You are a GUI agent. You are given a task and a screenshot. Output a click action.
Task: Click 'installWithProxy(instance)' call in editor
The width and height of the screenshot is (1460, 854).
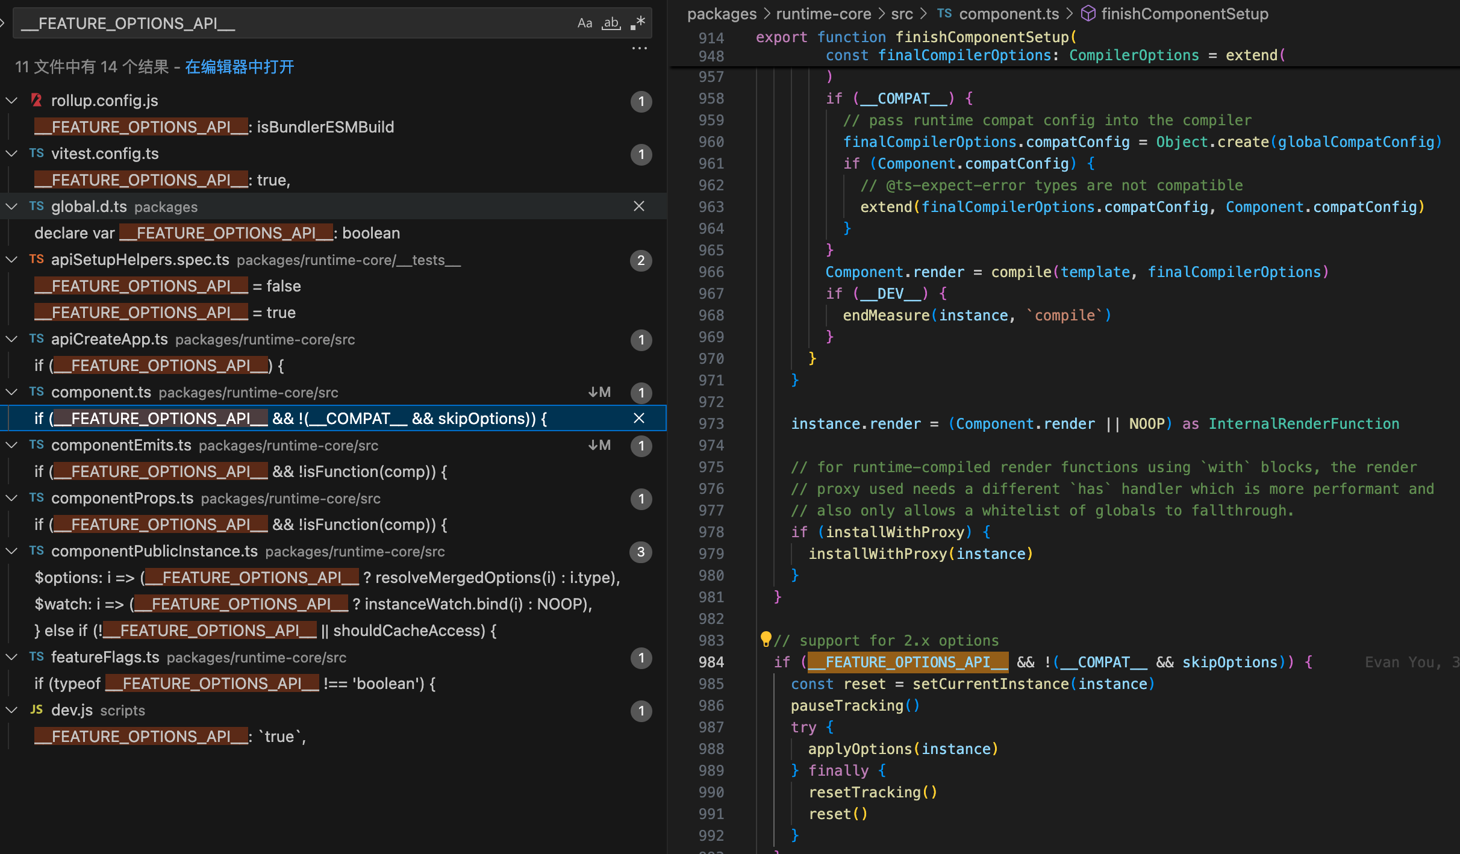tap(920, 553)
